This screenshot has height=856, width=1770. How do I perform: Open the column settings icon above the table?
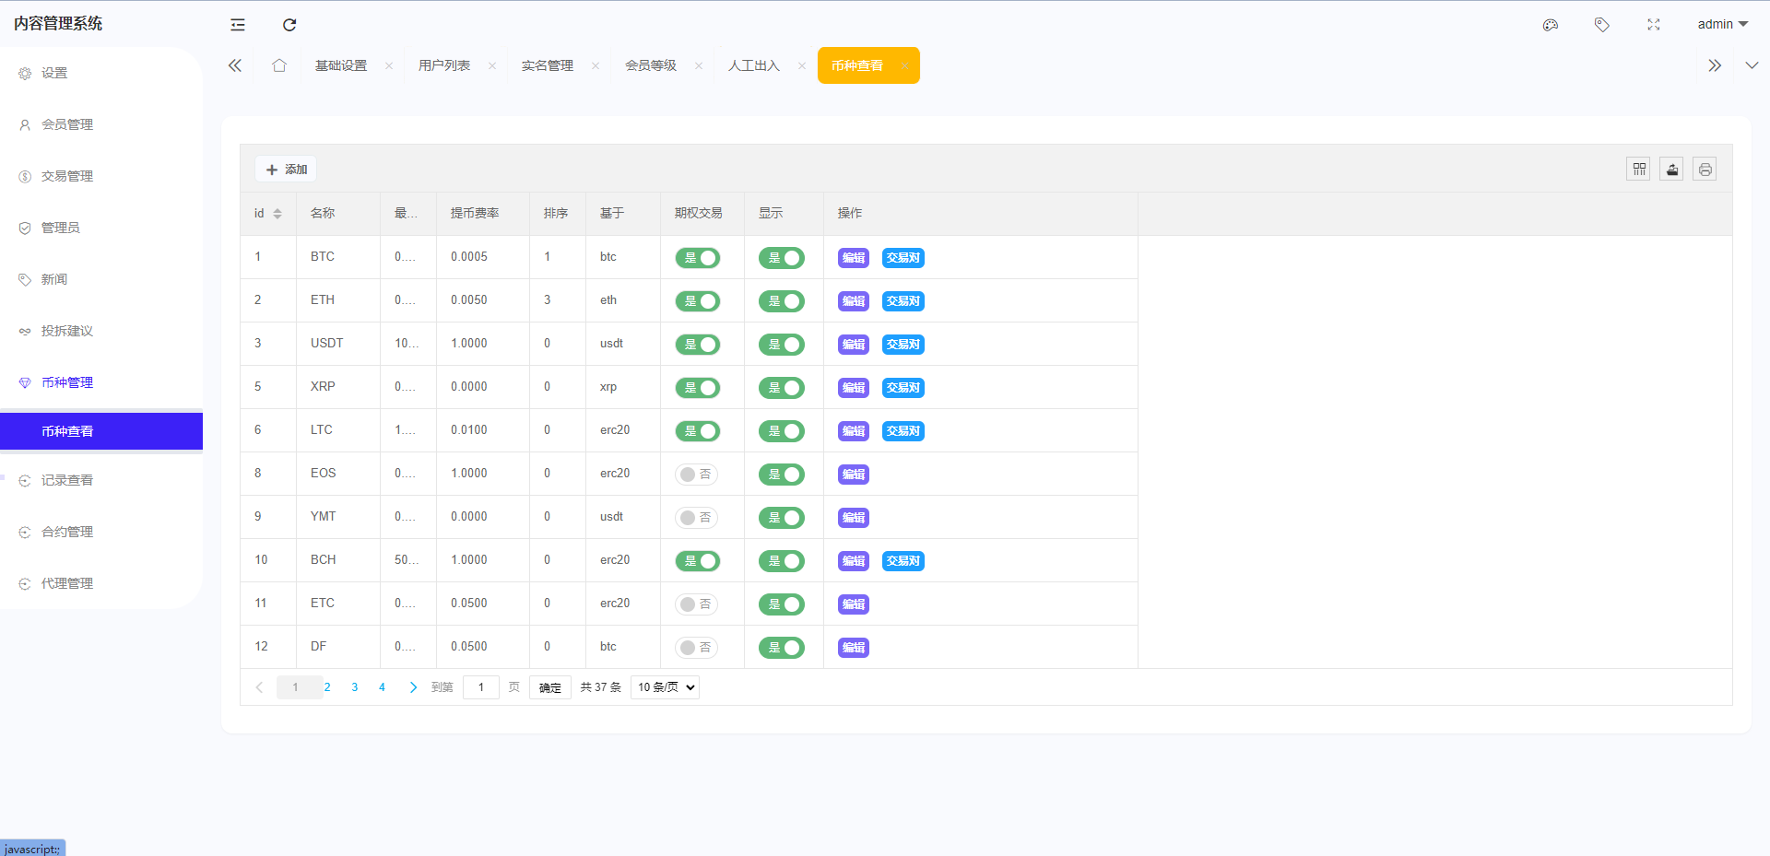1638,169
